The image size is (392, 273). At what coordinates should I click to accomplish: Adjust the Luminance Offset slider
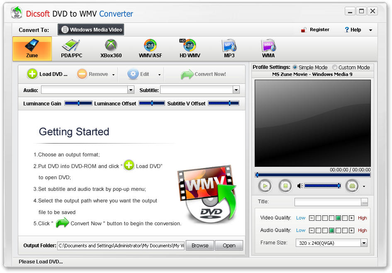click(x=152, y=103)
